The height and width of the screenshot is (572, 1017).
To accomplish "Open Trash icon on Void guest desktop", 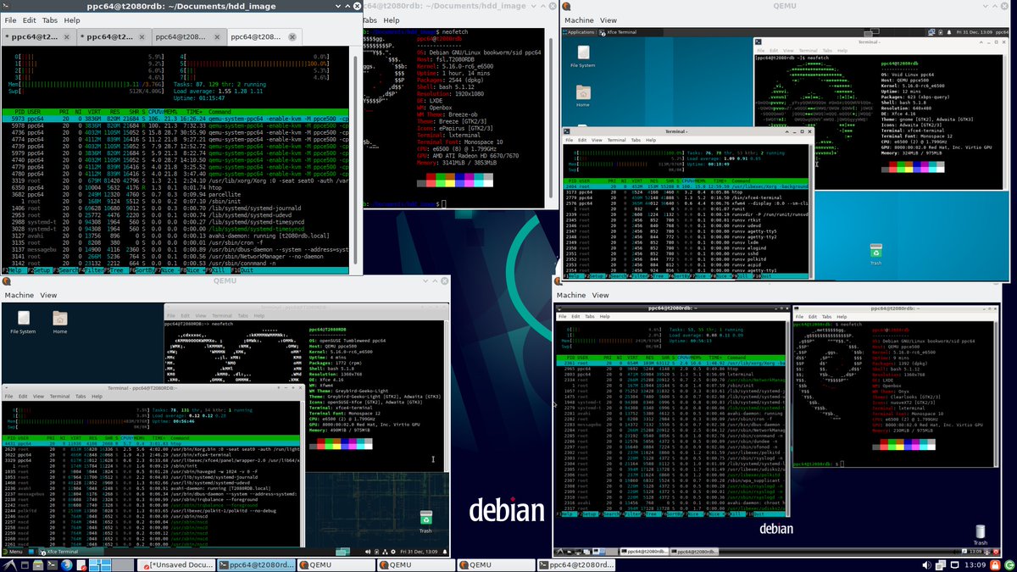I will pos(875,253).
